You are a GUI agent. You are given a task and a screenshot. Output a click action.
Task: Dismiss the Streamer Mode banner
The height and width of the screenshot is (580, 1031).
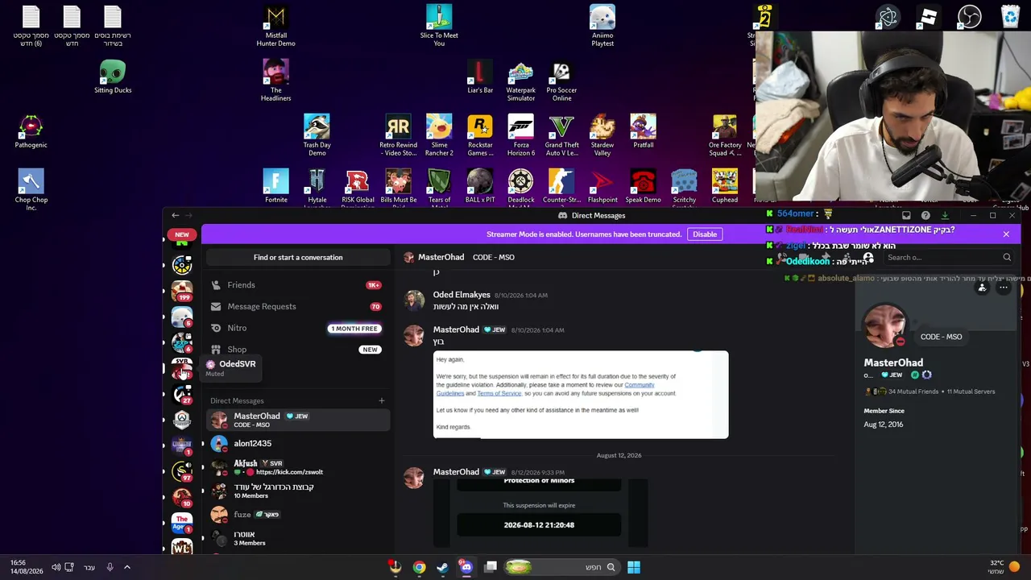(x=1006, y=234)
